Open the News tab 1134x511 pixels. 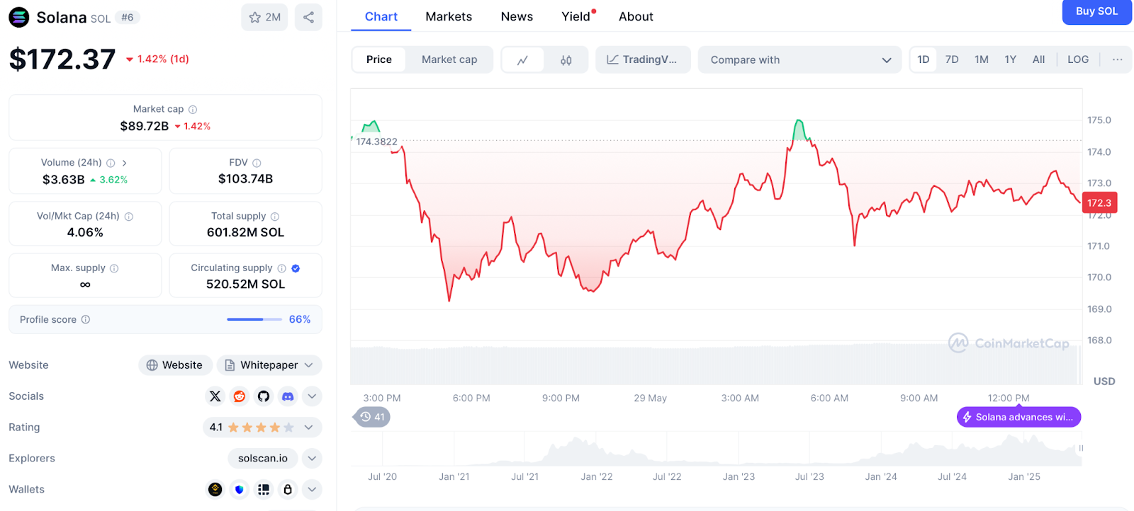tap(517, 16)
